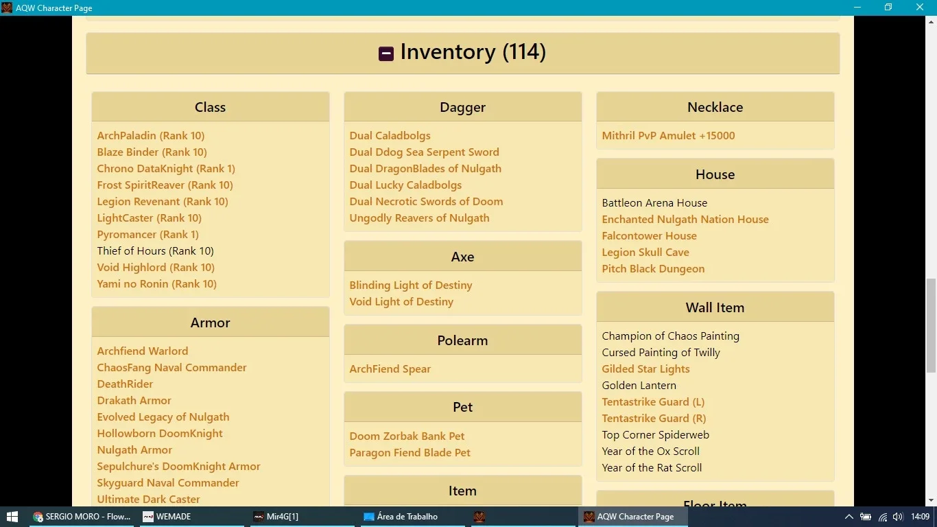This screenshot has width=937, height=527.
Task: Click Ultimate Dark Caster link
Action: point(148,500)
